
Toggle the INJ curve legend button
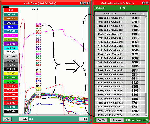click(11, 10)
